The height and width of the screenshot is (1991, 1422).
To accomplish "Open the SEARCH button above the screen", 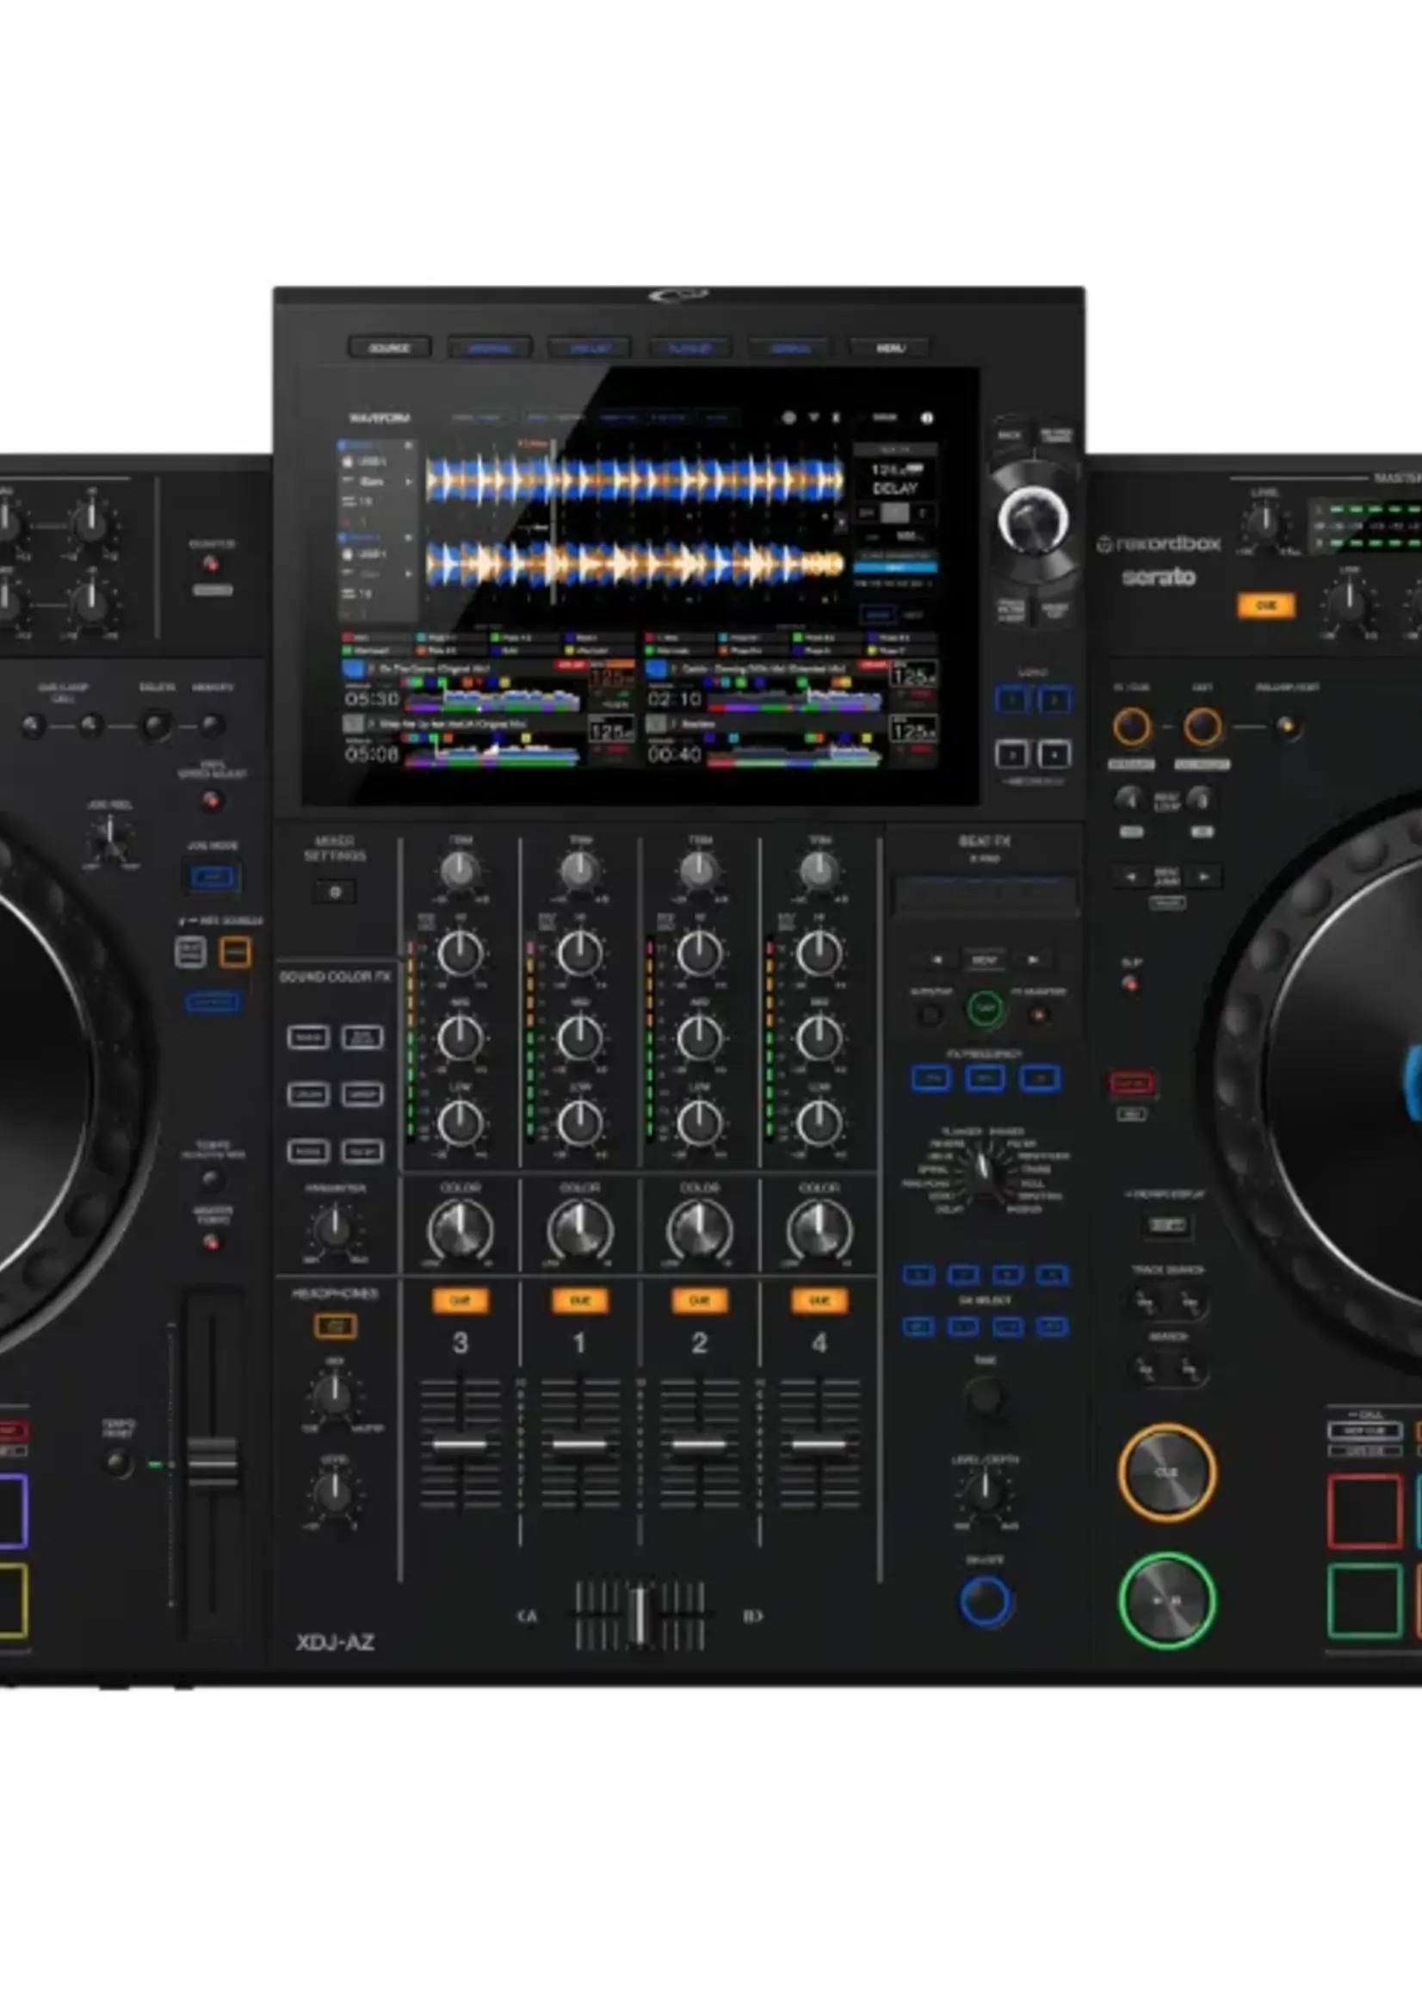I will point(789,348).
